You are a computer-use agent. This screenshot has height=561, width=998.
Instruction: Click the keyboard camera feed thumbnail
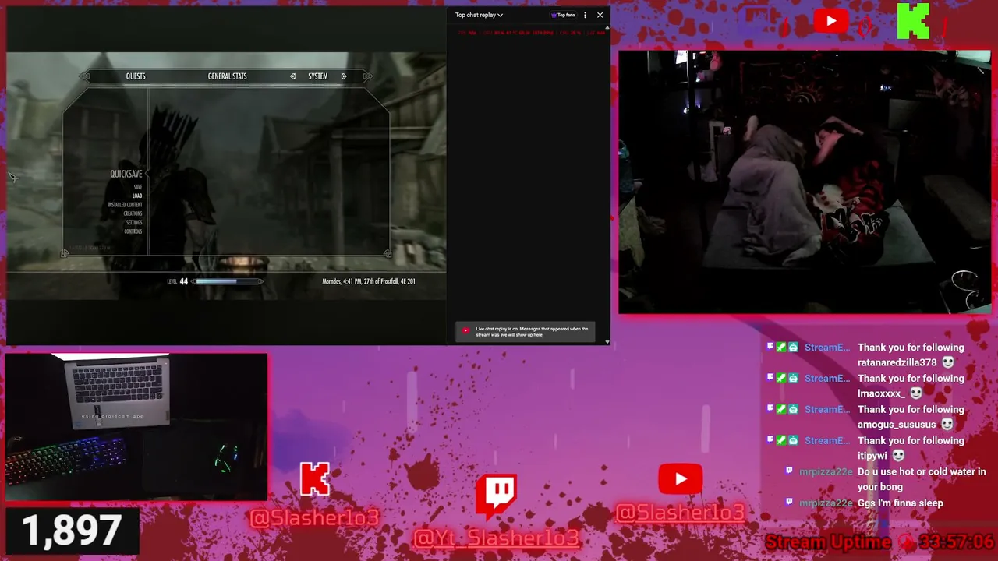(x=136, y=427)
